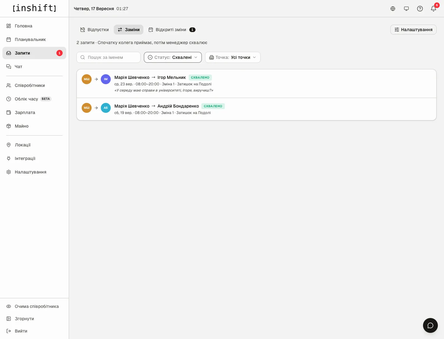The image size is (444, 339).
Task: Open sidebar Налаштування item
Action: [34, 172]
